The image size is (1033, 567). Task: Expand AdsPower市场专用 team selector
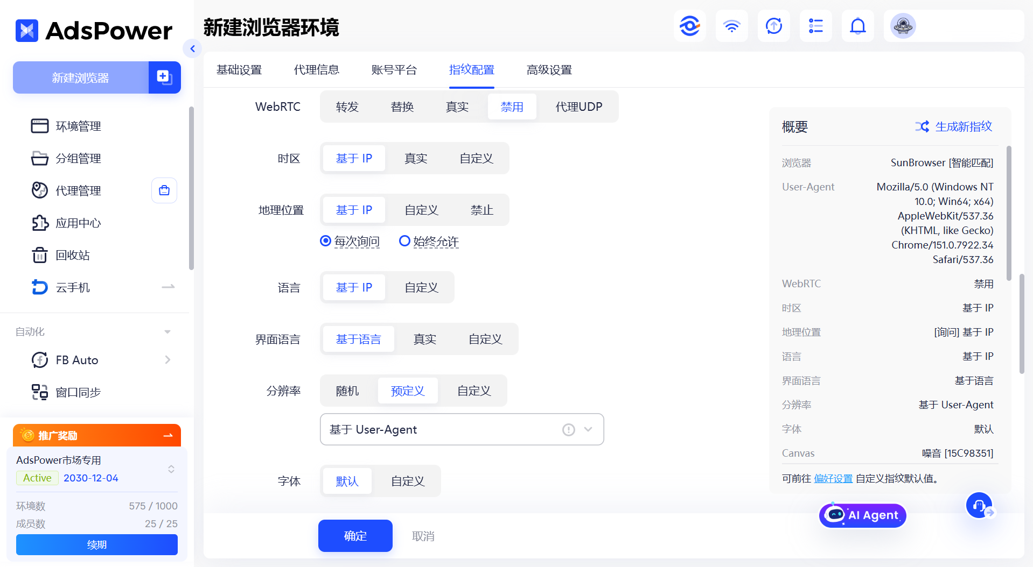(171, 469)
